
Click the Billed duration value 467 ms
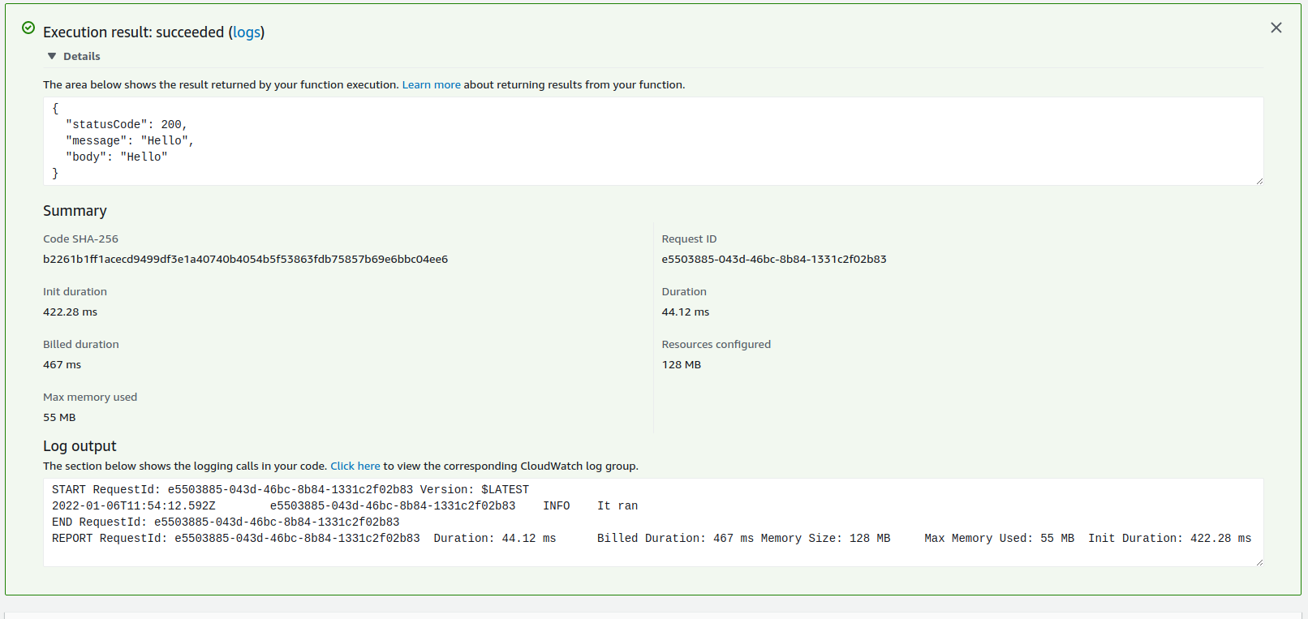click(62, 365)
